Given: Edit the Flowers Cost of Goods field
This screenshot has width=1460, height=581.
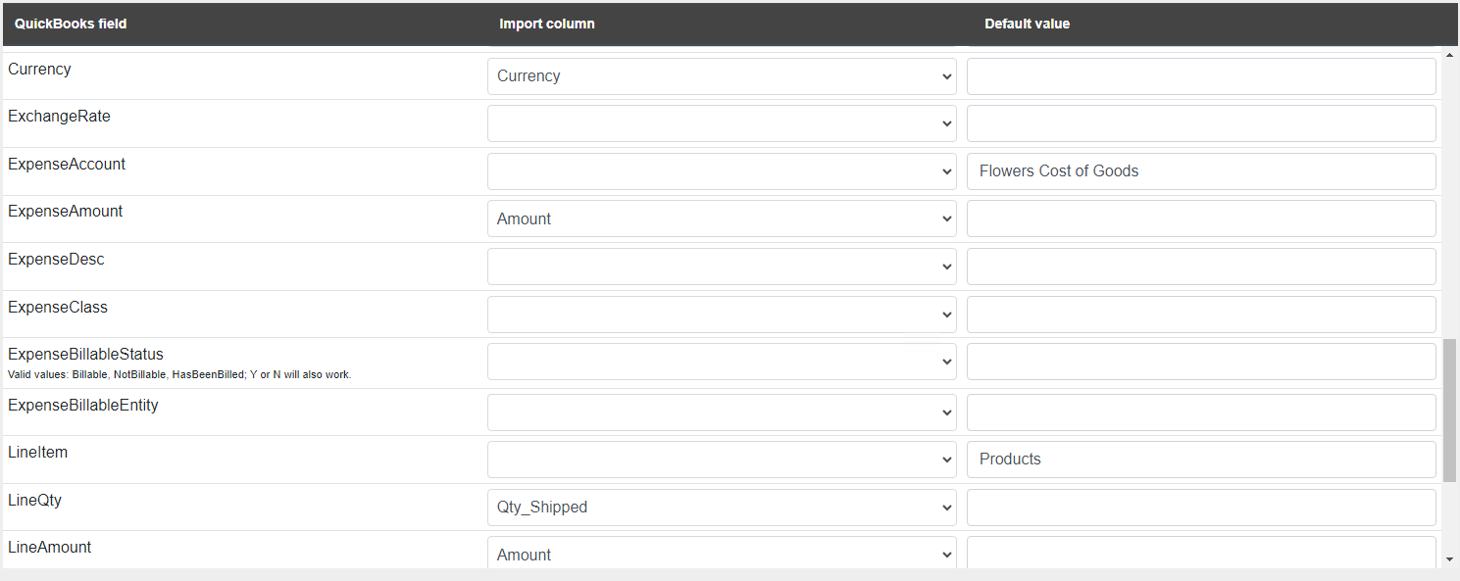Looking at the screenshot, I should tap(1201, 171).
